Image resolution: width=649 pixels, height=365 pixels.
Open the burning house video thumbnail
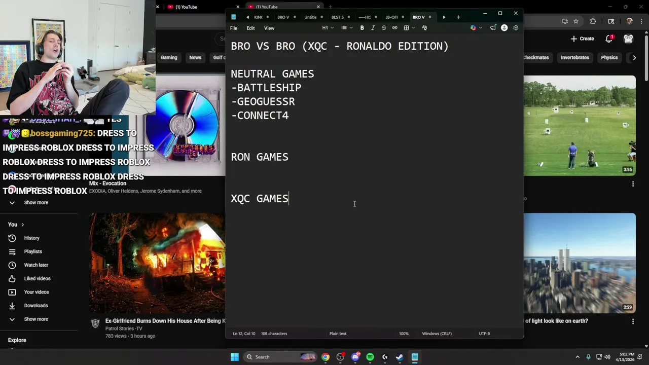(158, 264)
